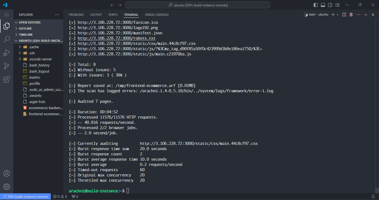Click the notifications bell icon
This screenshot has height=200, width=379.
click(x=373, y=197)
